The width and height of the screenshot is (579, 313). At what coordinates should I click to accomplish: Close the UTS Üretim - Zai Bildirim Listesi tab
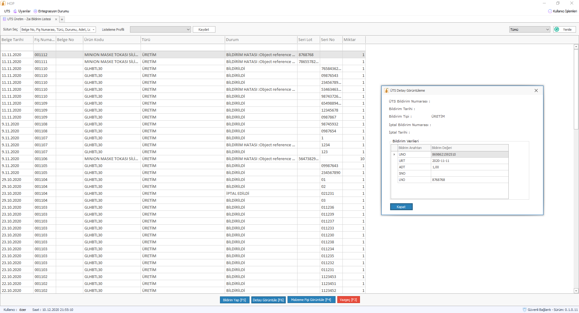pyautogui.click(x=56, y=19)
